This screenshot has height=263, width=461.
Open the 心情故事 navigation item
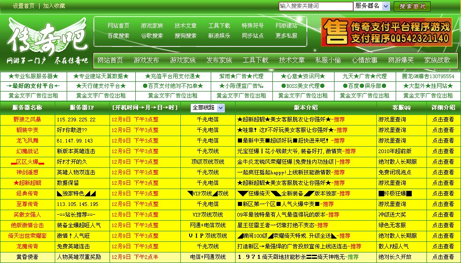click(364, 60)
